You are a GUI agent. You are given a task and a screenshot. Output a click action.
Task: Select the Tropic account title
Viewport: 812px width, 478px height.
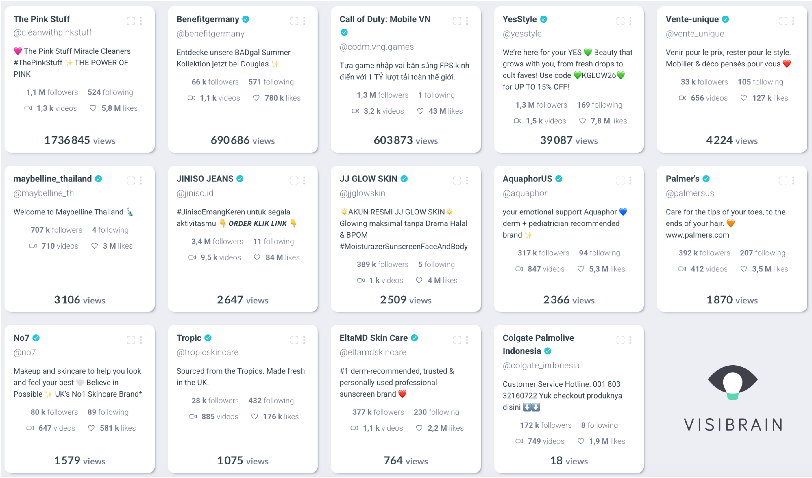(189, 338)
